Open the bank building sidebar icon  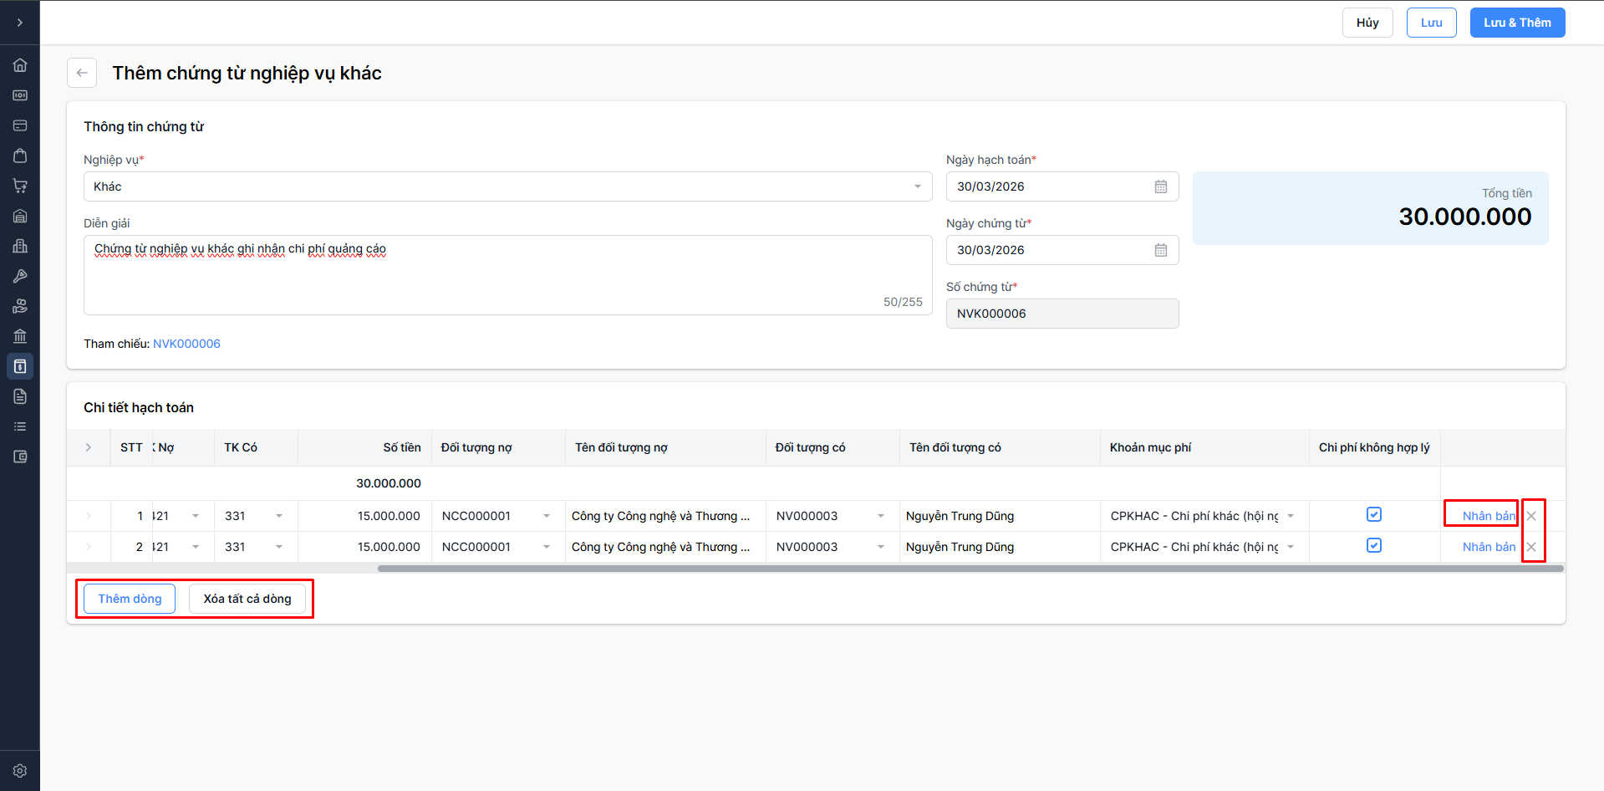(20, 336)
